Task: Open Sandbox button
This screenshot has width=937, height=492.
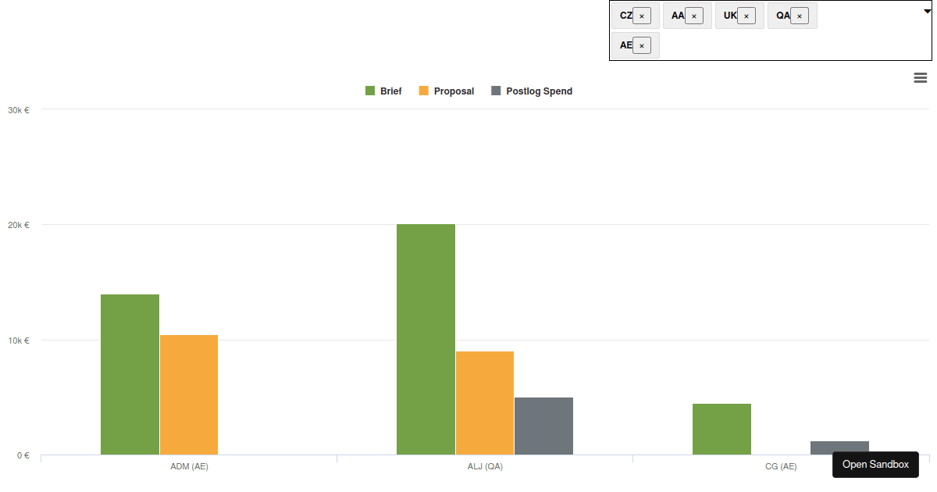Action: pyautogui.click(x=875, y=465)
